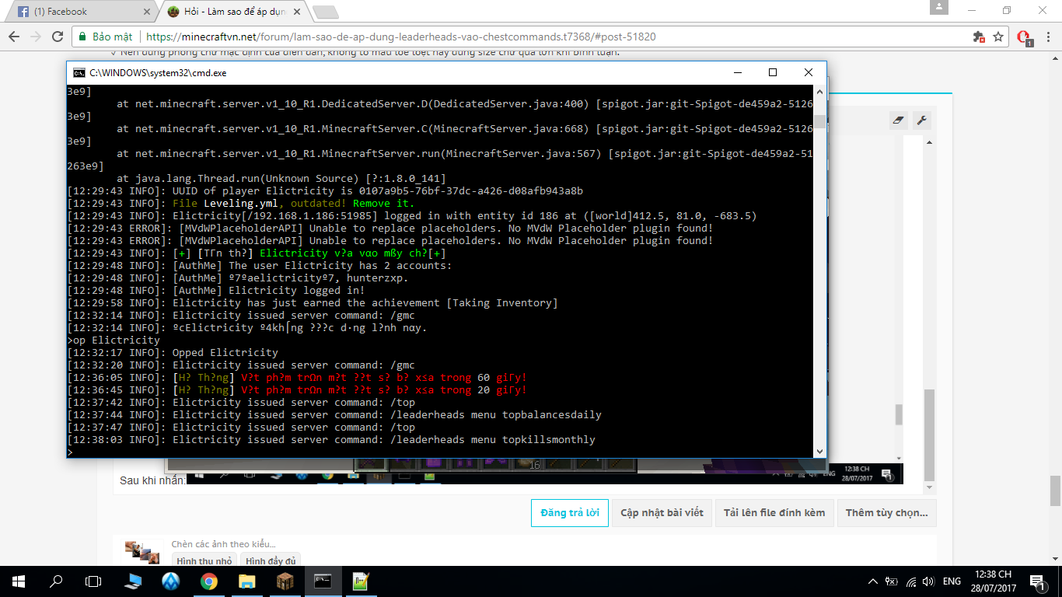The image size is (1062, 597).
Task: Open the blue triangle app on taskbar
Action: point(170,581)
